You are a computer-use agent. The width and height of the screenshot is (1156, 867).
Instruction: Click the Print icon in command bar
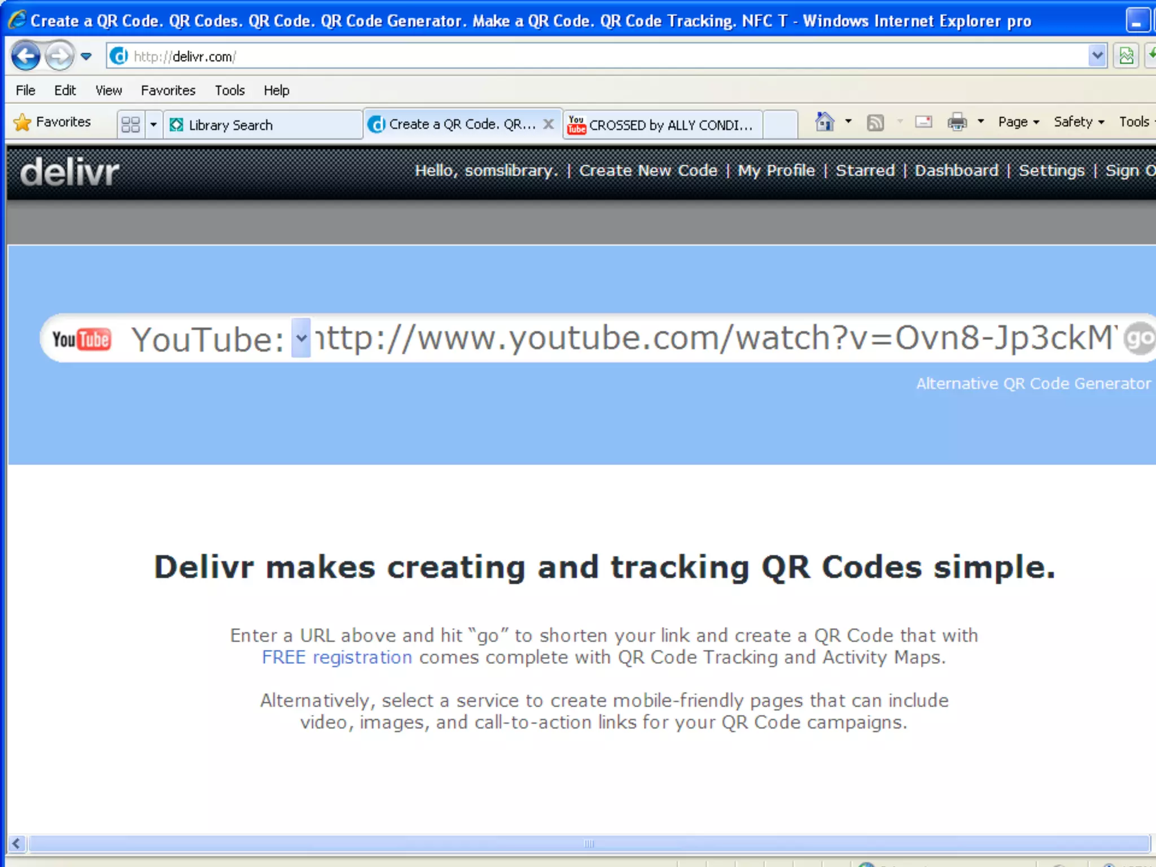tap(957, 122)
